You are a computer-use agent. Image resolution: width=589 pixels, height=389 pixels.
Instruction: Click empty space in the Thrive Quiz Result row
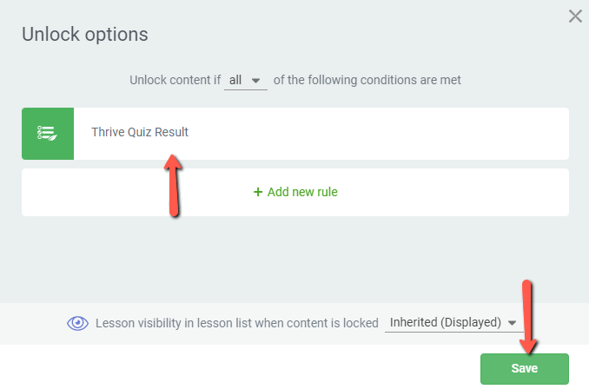(x=375, y=134)
